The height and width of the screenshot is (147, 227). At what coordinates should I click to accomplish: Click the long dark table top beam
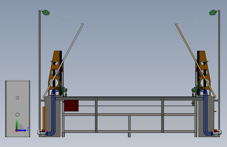point(129,99)
